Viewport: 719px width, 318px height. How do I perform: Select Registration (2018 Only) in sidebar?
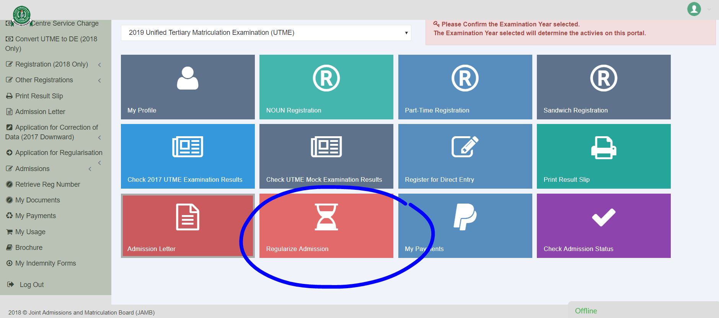tap(52, 64)
